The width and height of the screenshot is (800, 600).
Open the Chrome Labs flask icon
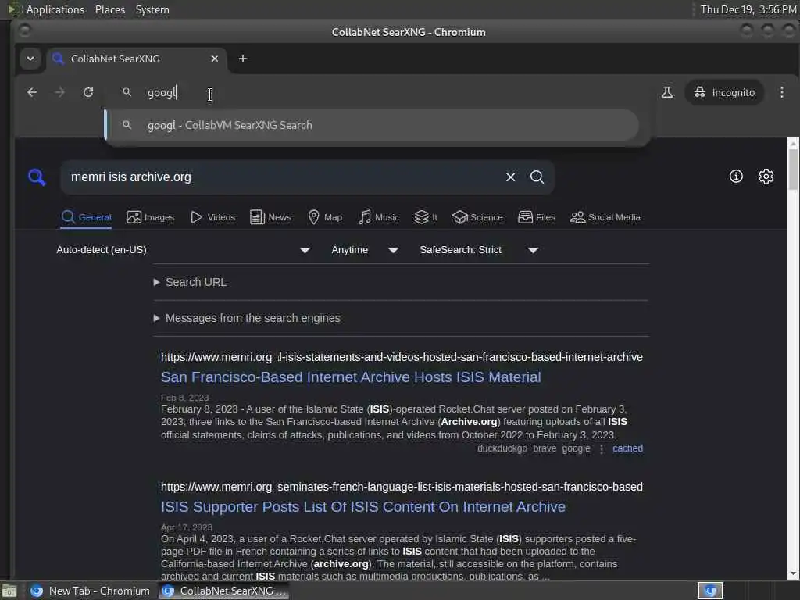click(667, 92)
